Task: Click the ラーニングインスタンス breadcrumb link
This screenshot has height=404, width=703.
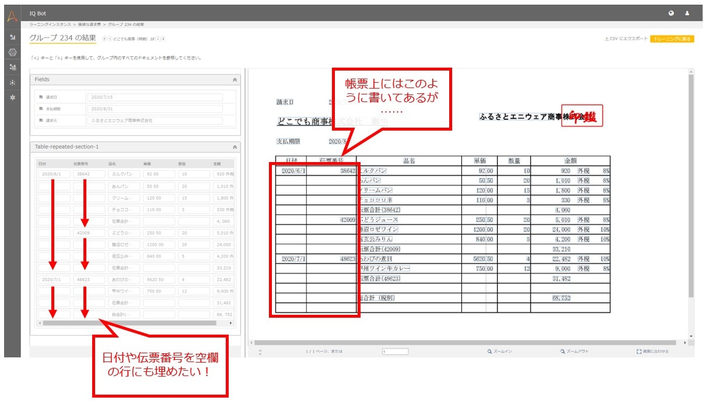Action: [x=50, y=24]
